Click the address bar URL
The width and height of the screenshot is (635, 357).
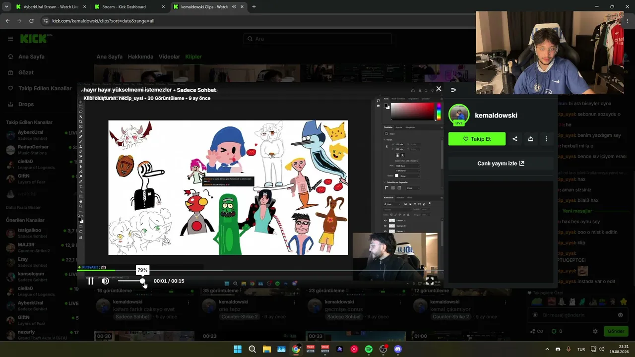coord(103,21)
